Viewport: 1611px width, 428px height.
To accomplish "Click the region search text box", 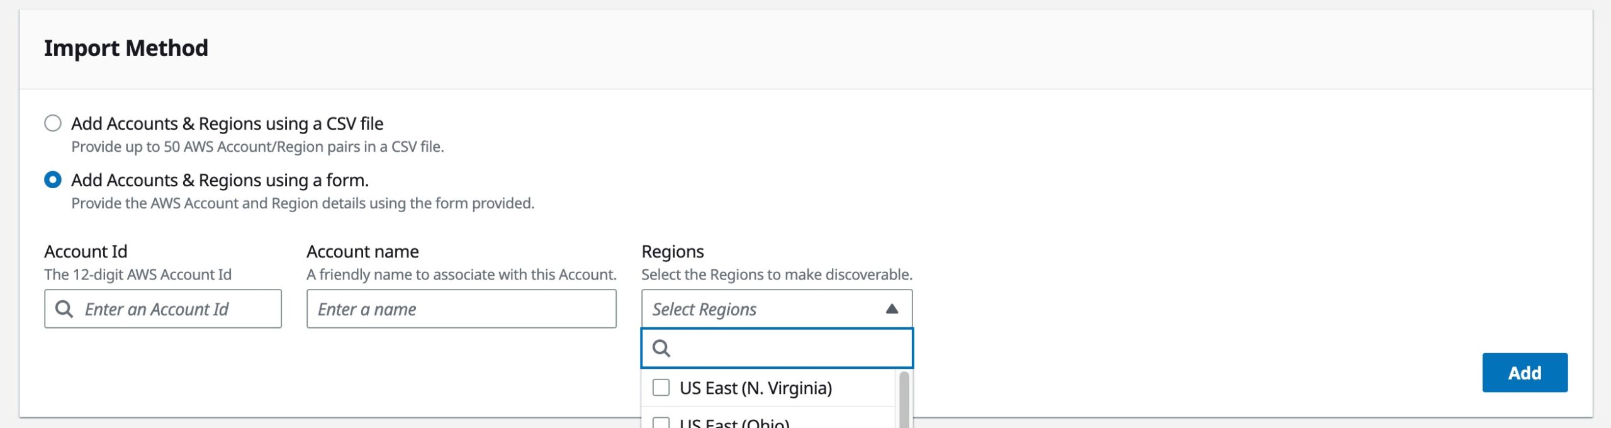I will click(774, 347).
